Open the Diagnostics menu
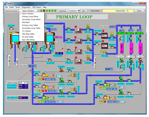149x117 pixels. [x=26, y=7]
